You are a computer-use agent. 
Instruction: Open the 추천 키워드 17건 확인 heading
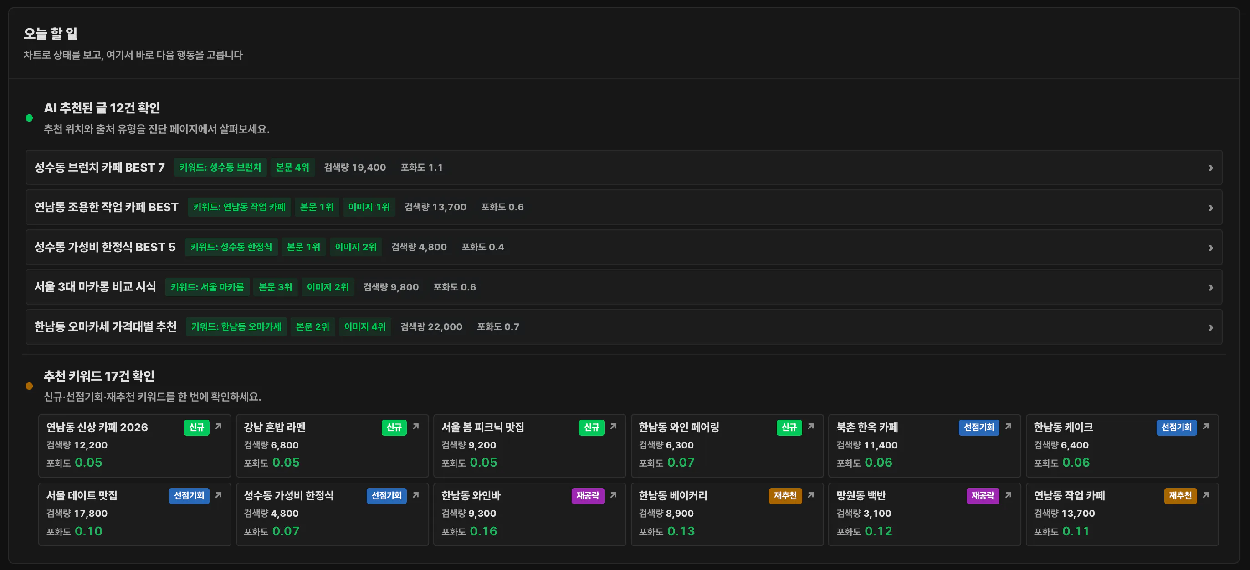point(99,376)
